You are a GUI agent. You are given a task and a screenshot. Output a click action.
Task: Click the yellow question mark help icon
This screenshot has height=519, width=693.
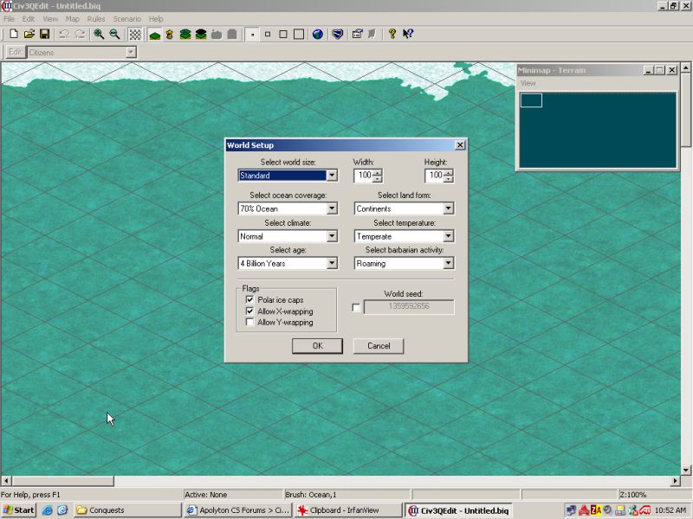(x=392, y=35)
